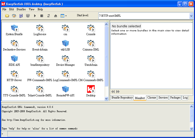Image resolution: width=195 pixels, height=138 pixels.
Task: Click the console line with knopflerfish.org URL
Action: [x=34, y=120]
